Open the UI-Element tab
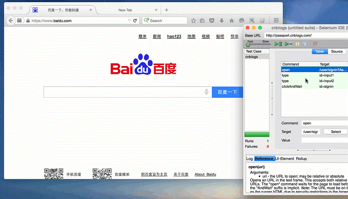Image resolution: width=348 pixels, height=199 pixels. coord(284,159)
